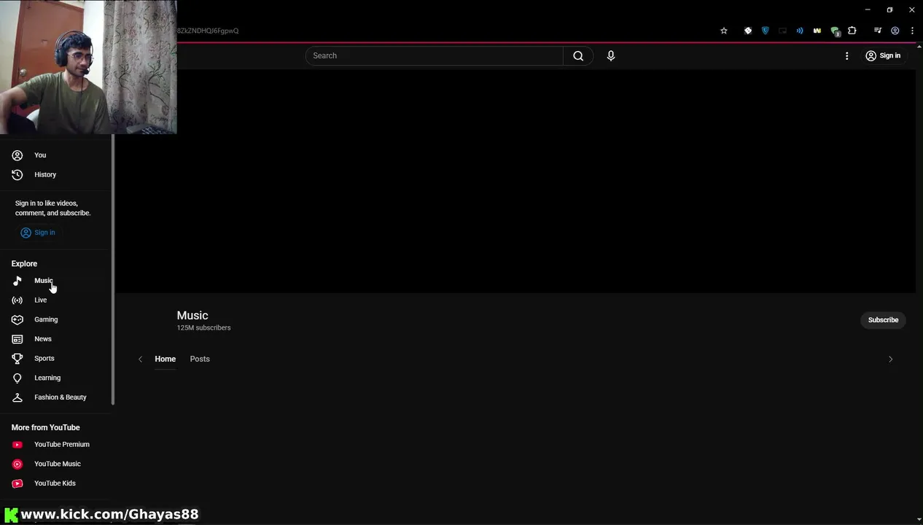923x525 pixels.
Task: Click the Music channel title
Action: coord(192,316)
